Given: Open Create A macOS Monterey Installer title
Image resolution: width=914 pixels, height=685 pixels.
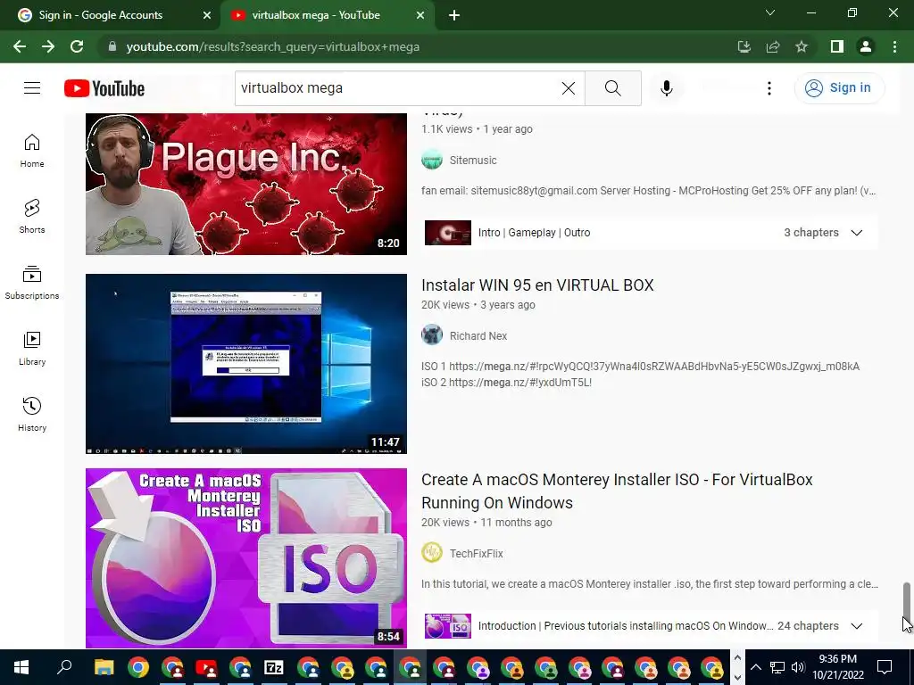Looking at the screenshot, I should (617, 491).
